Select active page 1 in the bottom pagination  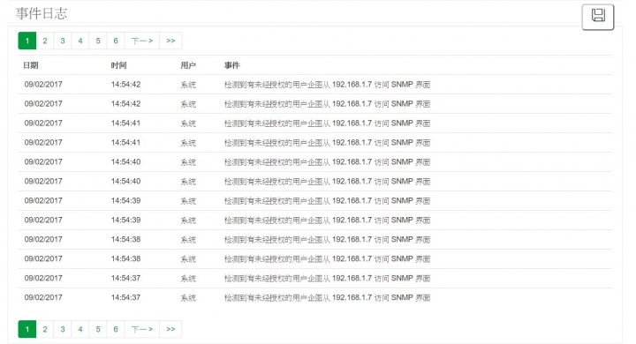click(27, 329)
